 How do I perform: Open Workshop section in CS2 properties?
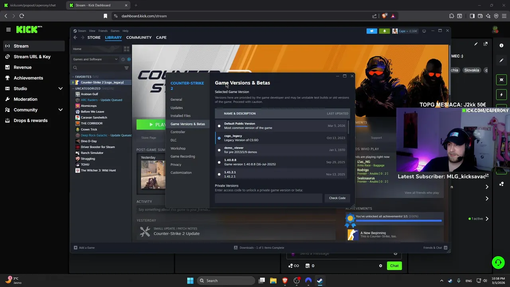click(x=178, y=148)
